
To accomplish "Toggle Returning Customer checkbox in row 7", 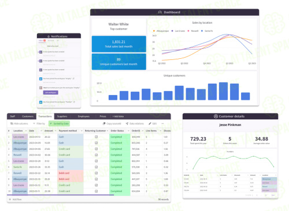I will click(97, 173).
